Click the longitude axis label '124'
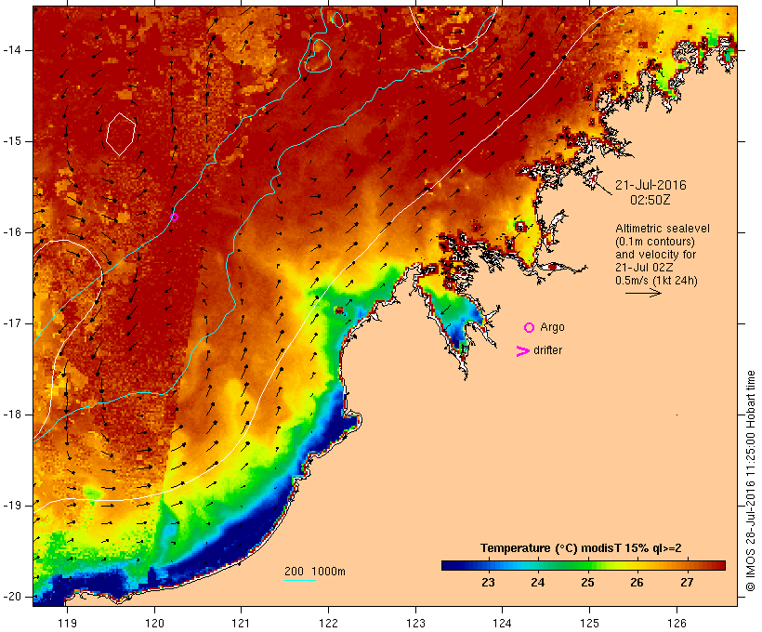 click(x=502, y=624)
